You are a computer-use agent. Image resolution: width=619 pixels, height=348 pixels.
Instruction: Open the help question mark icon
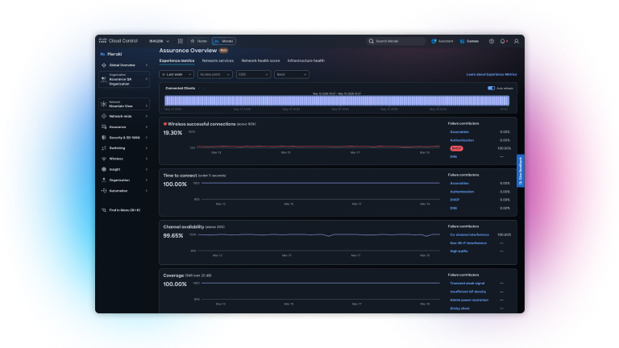pyautogui.click(x=492, y=41)
